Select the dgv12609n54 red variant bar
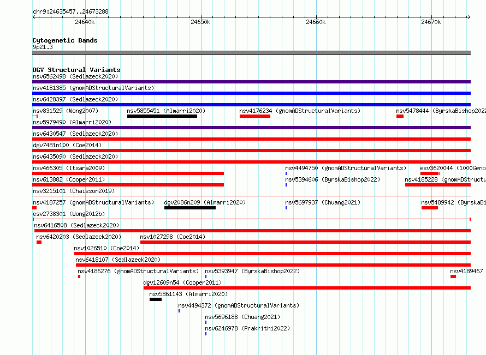Screen dimensions: 486x355 [x=307, y=288]
